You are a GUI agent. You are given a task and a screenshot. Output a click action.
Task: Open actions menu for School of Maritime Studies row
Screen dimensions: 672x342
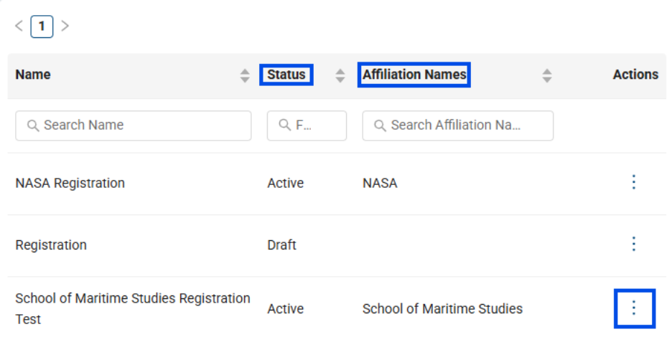click(634, 308)
